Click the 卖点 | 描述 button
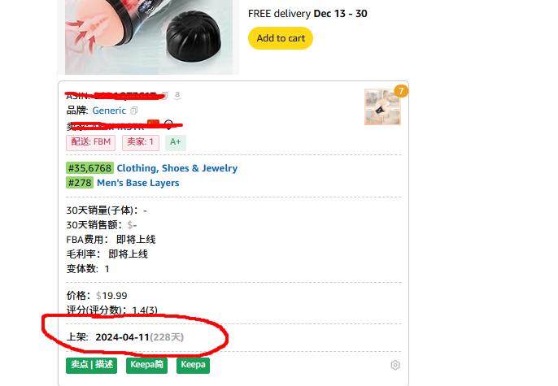 coord(91,365)
